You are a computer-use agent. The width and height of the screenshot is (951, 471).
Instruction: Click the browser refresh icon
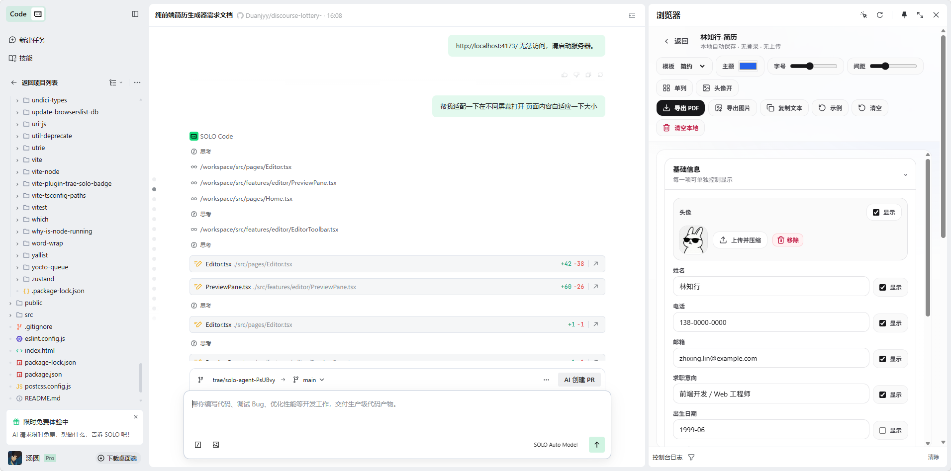point(879,15)
